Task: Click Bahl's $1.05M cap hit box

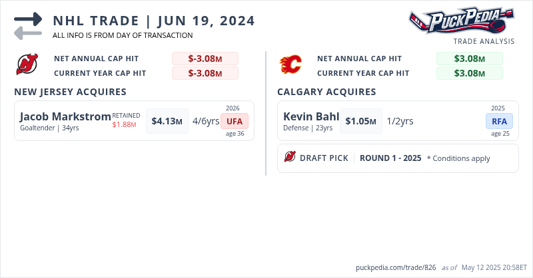Action: [x=361, y=121]
